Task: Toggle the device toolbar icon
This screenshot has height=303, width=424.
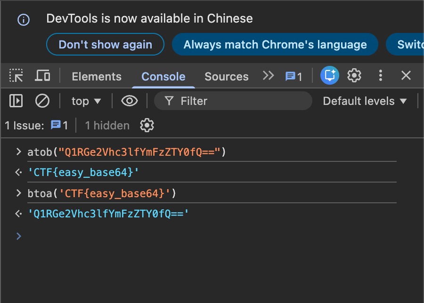Action: 43,76
